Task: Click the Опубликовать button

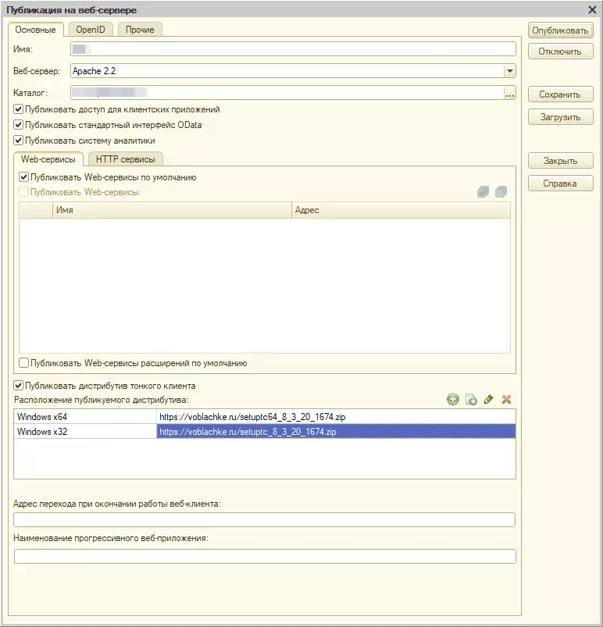Action: coord(560,31)
